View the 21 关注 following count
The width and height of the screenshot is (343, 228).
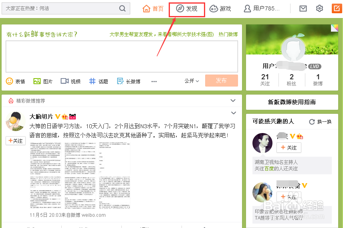[265, 80]
